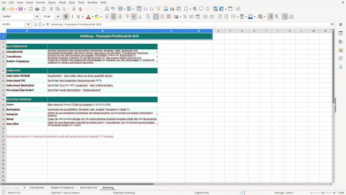
Task: Insert a chart using toolbar icon
Action: point(172,9)
